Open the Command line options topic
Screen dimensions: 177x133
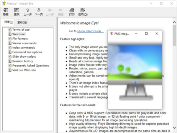[27, 52]
